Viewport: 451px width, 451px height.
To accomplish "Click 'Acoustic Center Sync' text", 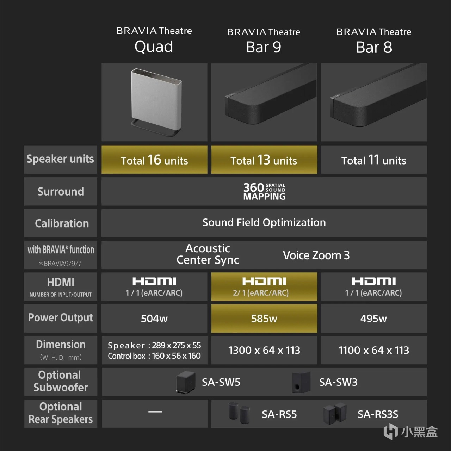I will (x=208, y=254).
